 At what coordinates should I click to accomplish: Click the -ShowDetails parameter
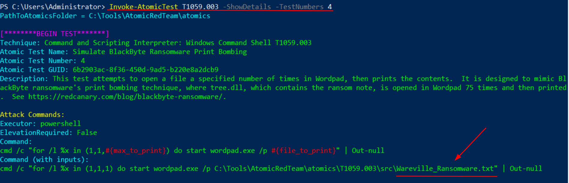[247, 7]
